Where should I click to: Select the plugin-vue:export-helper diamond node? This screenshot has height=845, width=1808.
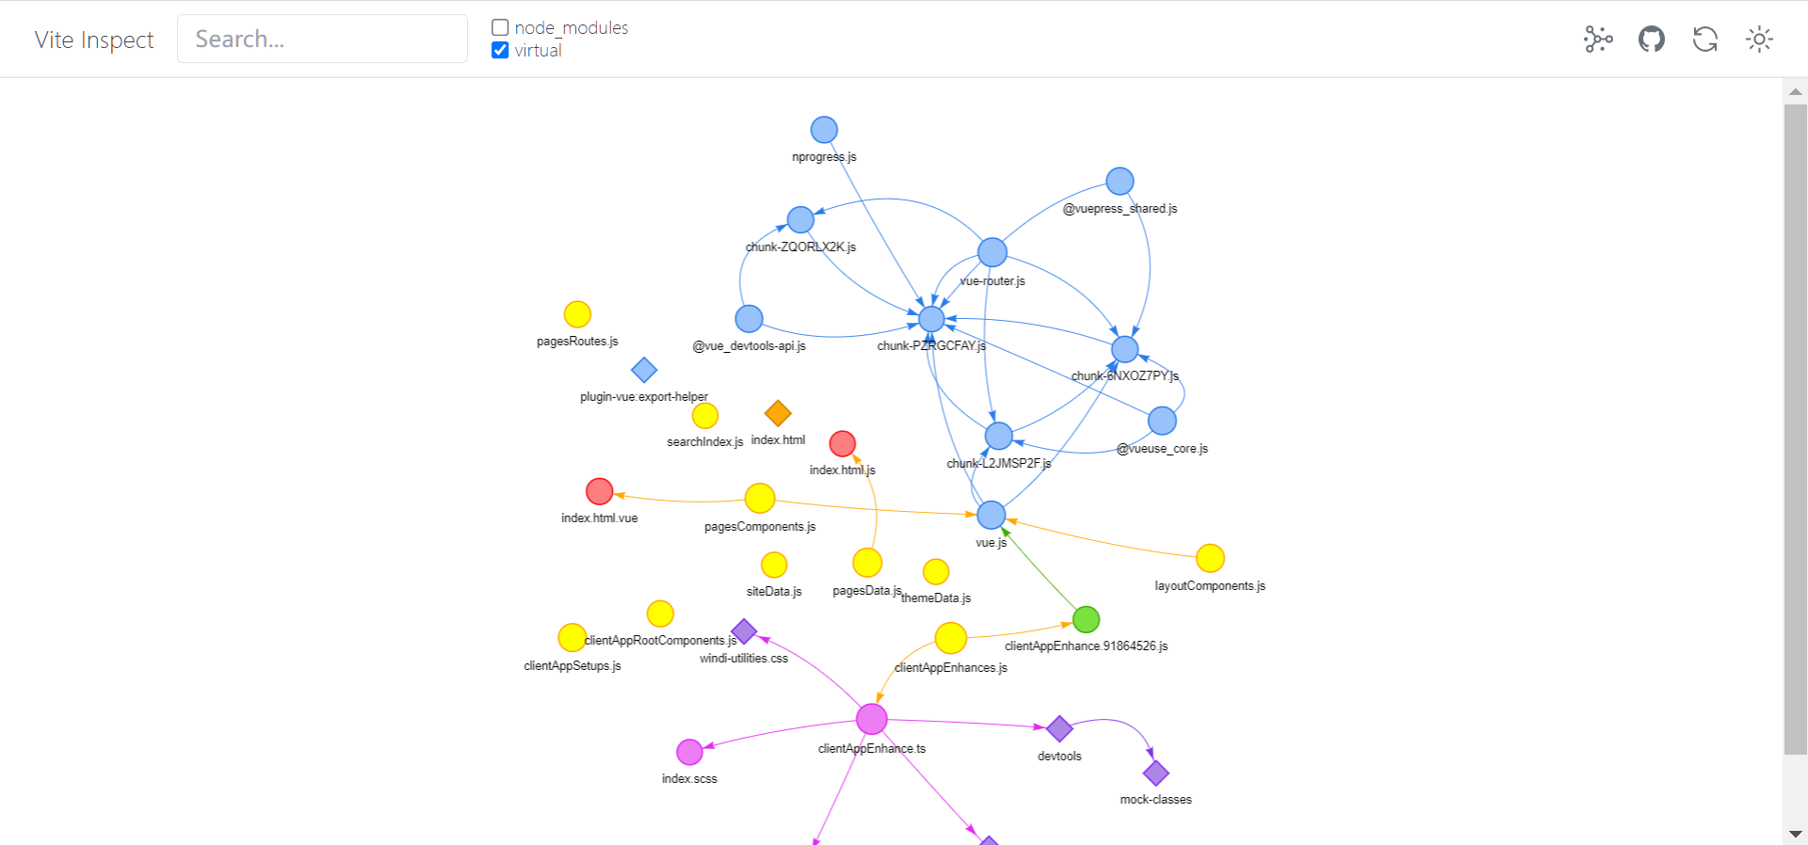click(644, 370)
